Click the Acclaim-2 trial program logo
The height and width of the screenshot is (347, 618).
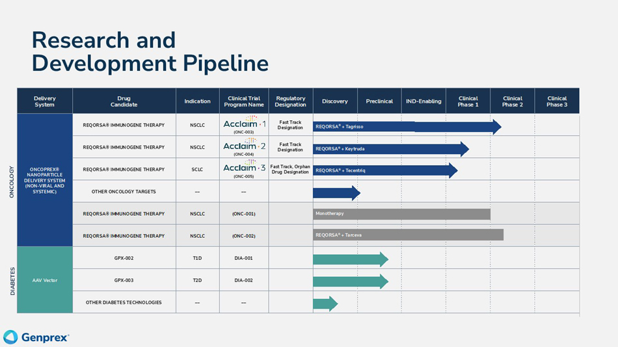(x=244, y=146)
